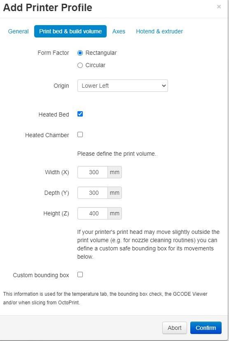Viewport: 229px width, 341px height.
Task: Open the Axes tab
Action: pos(119,31)
